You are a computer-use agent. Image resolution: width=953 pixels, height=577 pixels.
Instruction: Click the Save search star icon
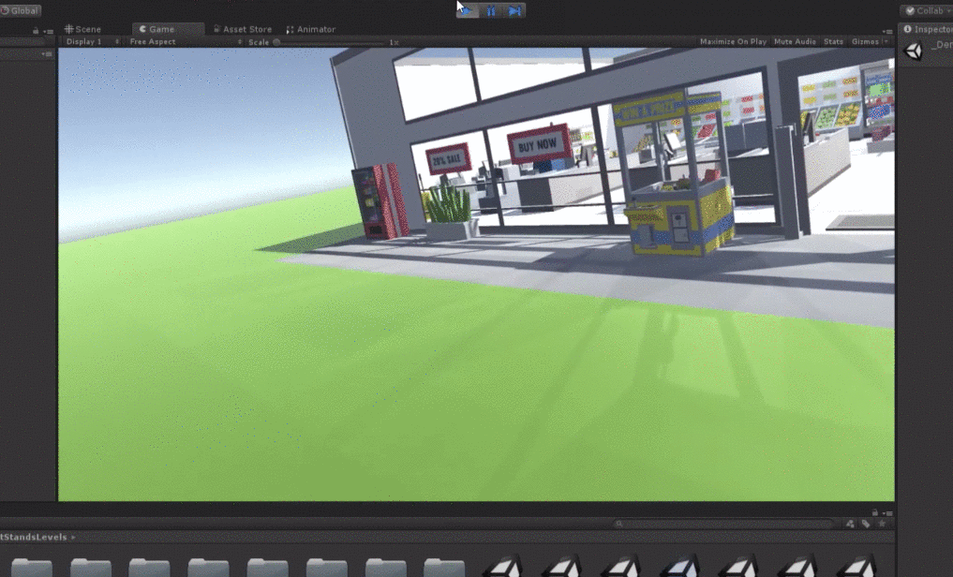(882, 525)
